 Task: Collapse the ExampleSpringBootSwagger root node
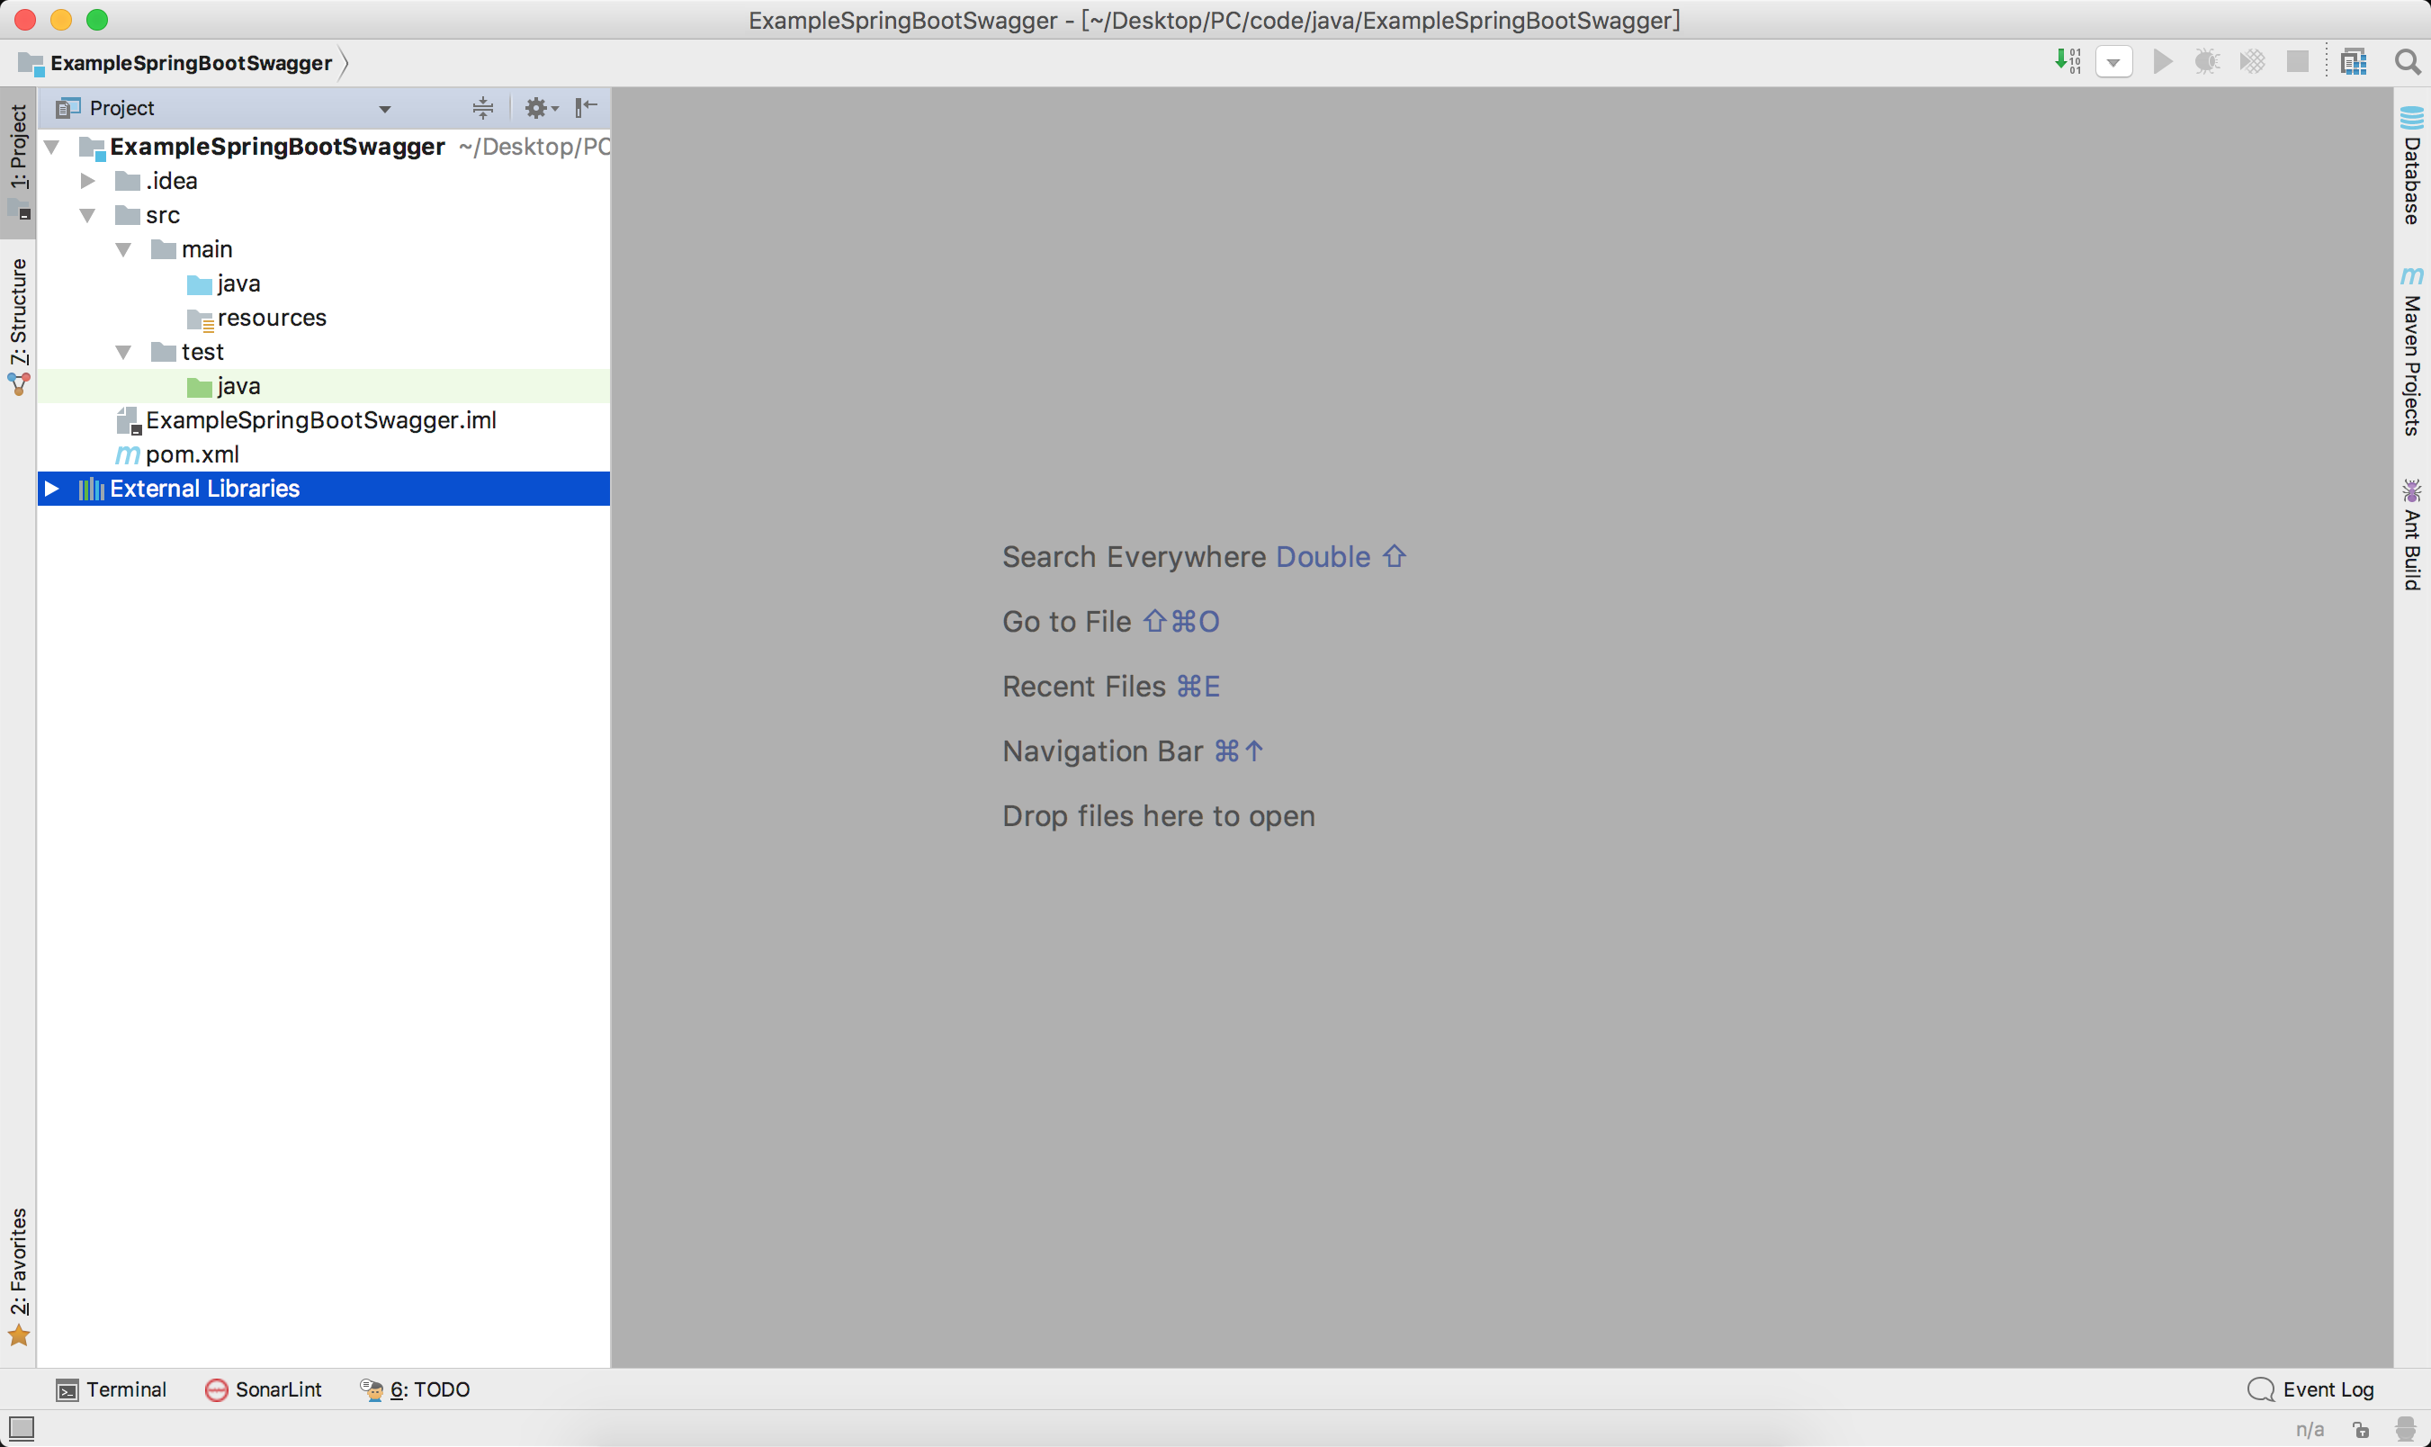pyautogui.click(x=53, y=147)
